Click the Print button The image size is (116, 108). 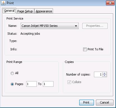[x=86, y=102]
